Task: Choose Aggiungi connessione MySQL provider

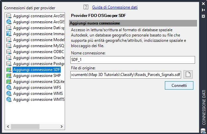Action: click(38, 46)
